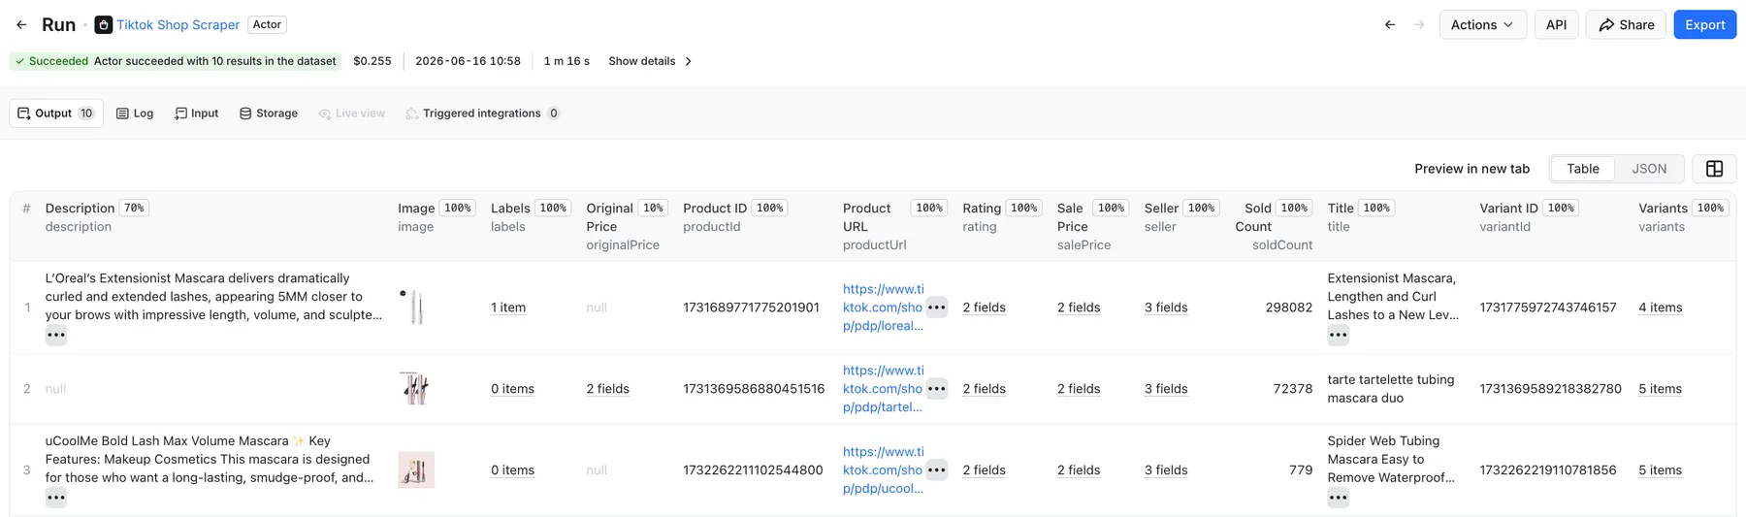1746x517 pixels.
Task: Open the Live view tab
Action: pyautogui.click(x=352, y=113)
